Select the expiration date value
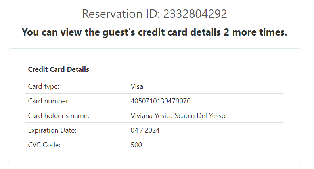 coord(145,130)
